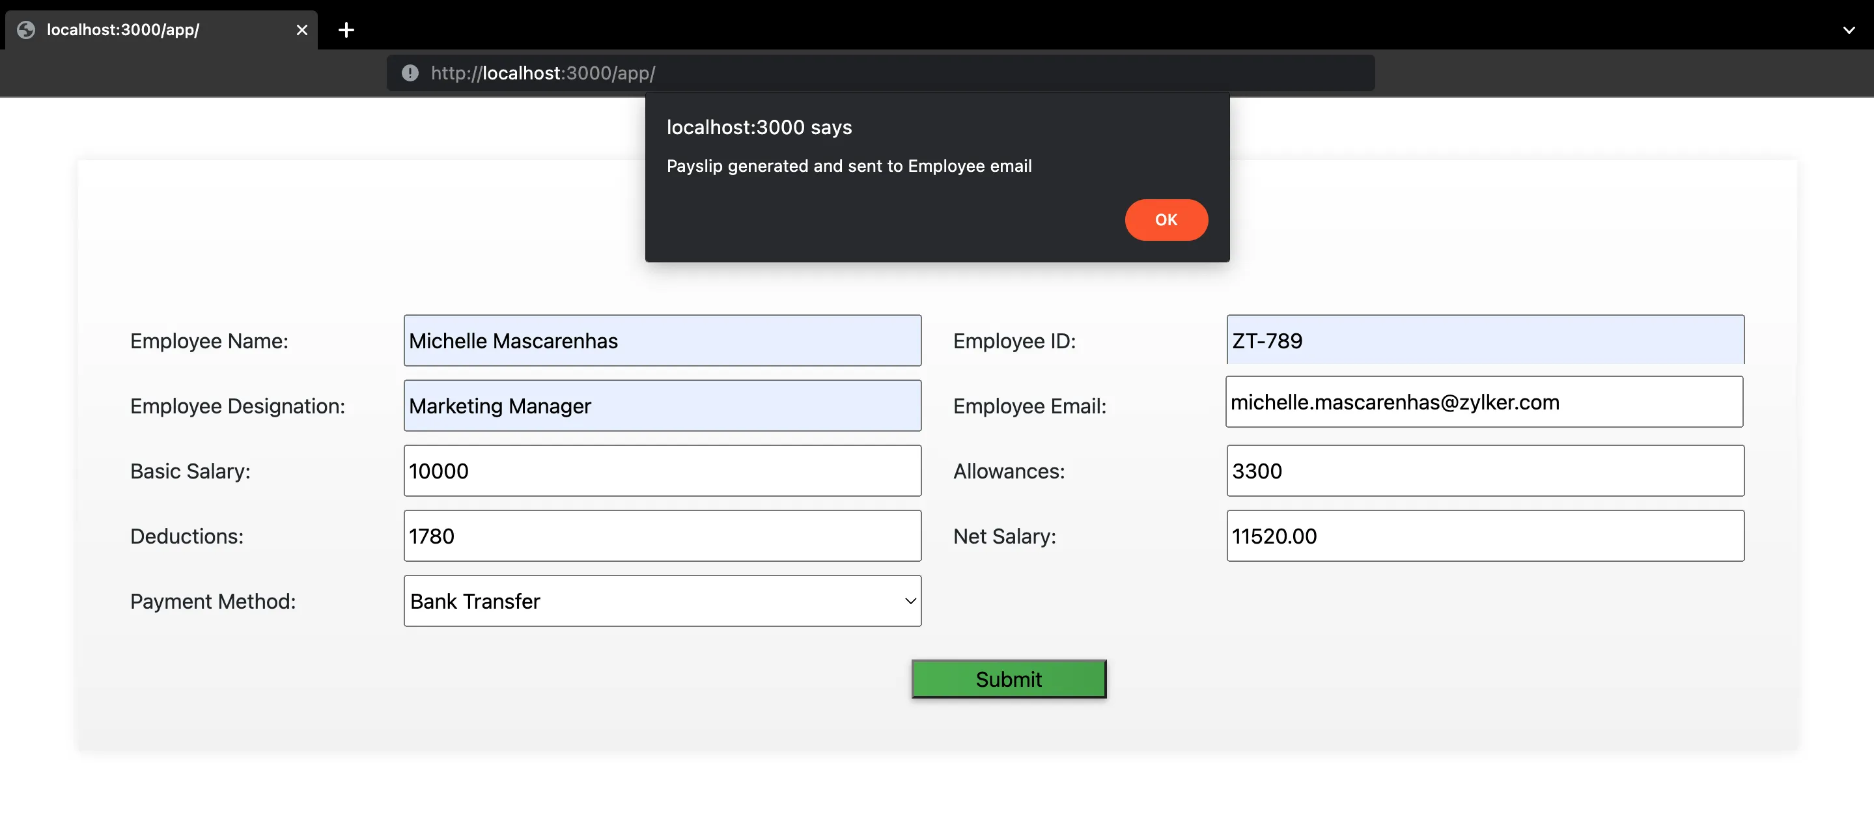Click the globe favicon on the browser tab

tap(26, 30)
